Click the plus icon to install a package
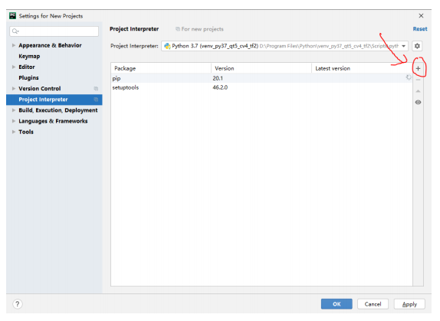The image size is (440, 321). pyautogui.click(x=418, y=68)
